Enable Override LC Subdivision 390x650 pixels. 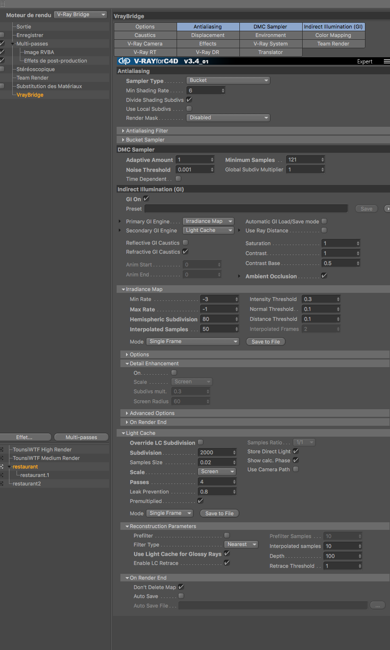(200, 442)
